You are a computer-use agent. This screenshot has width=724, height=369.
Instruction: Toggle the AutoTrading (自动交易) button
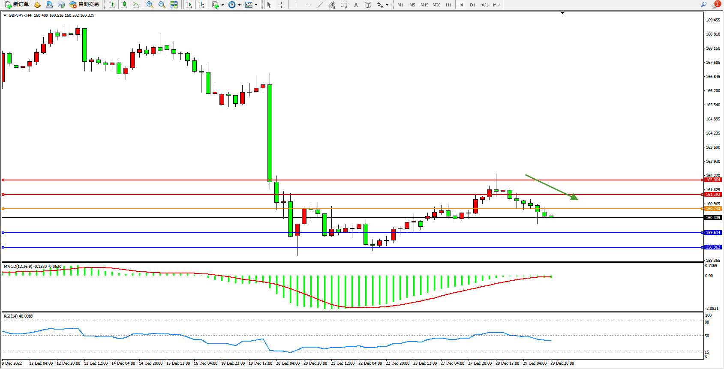84,5
